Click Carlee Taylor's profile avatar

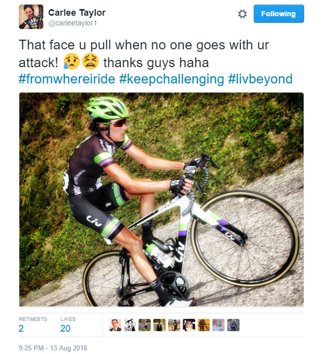pyautogui.click(x=31, y=17)
